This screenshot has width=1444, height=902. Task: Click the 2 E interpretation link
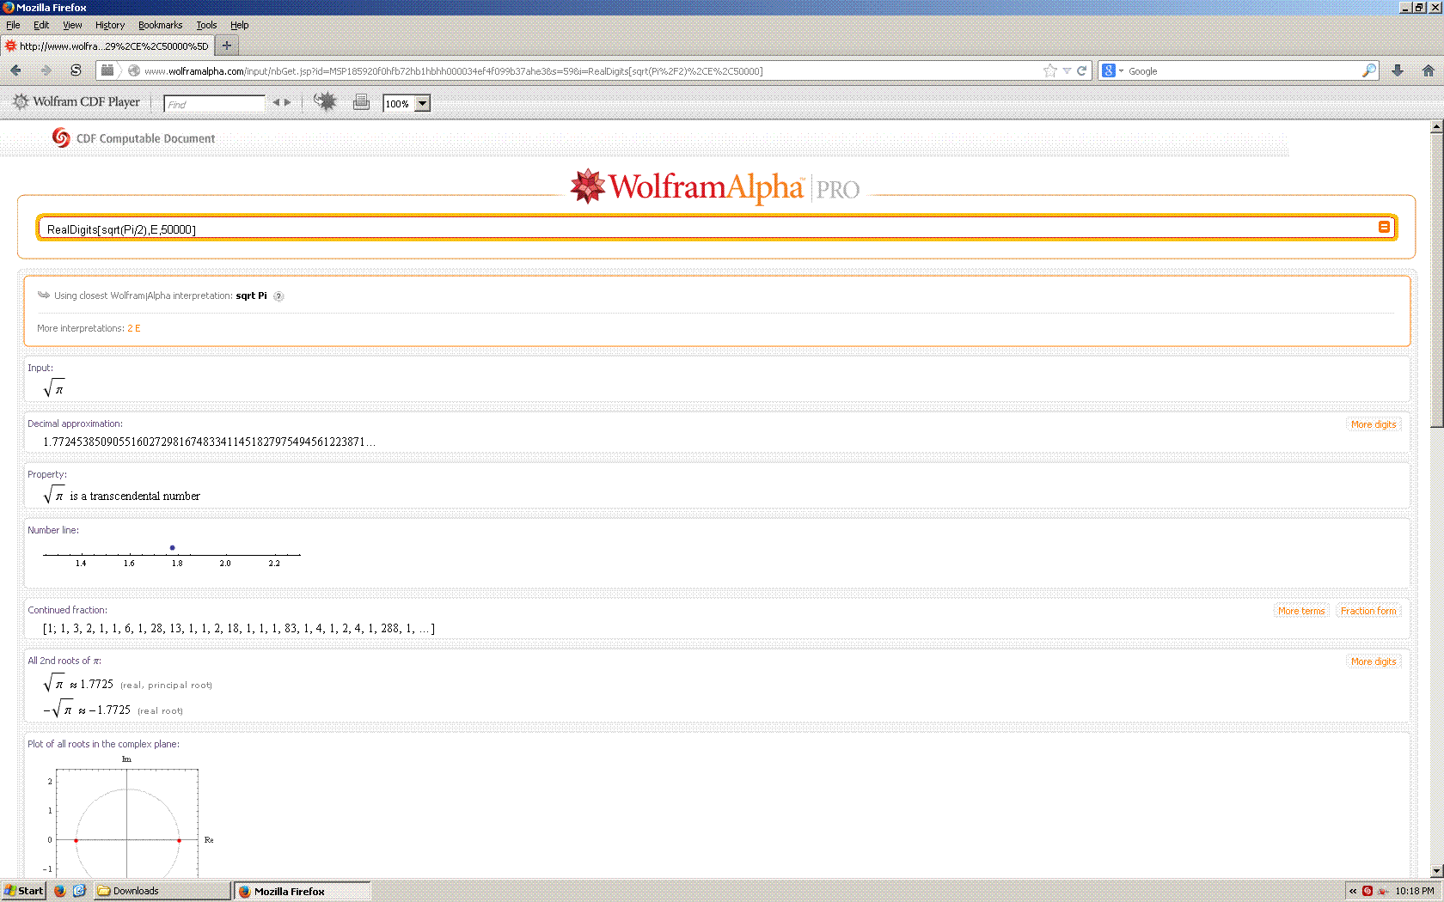(x=134, y=328)
